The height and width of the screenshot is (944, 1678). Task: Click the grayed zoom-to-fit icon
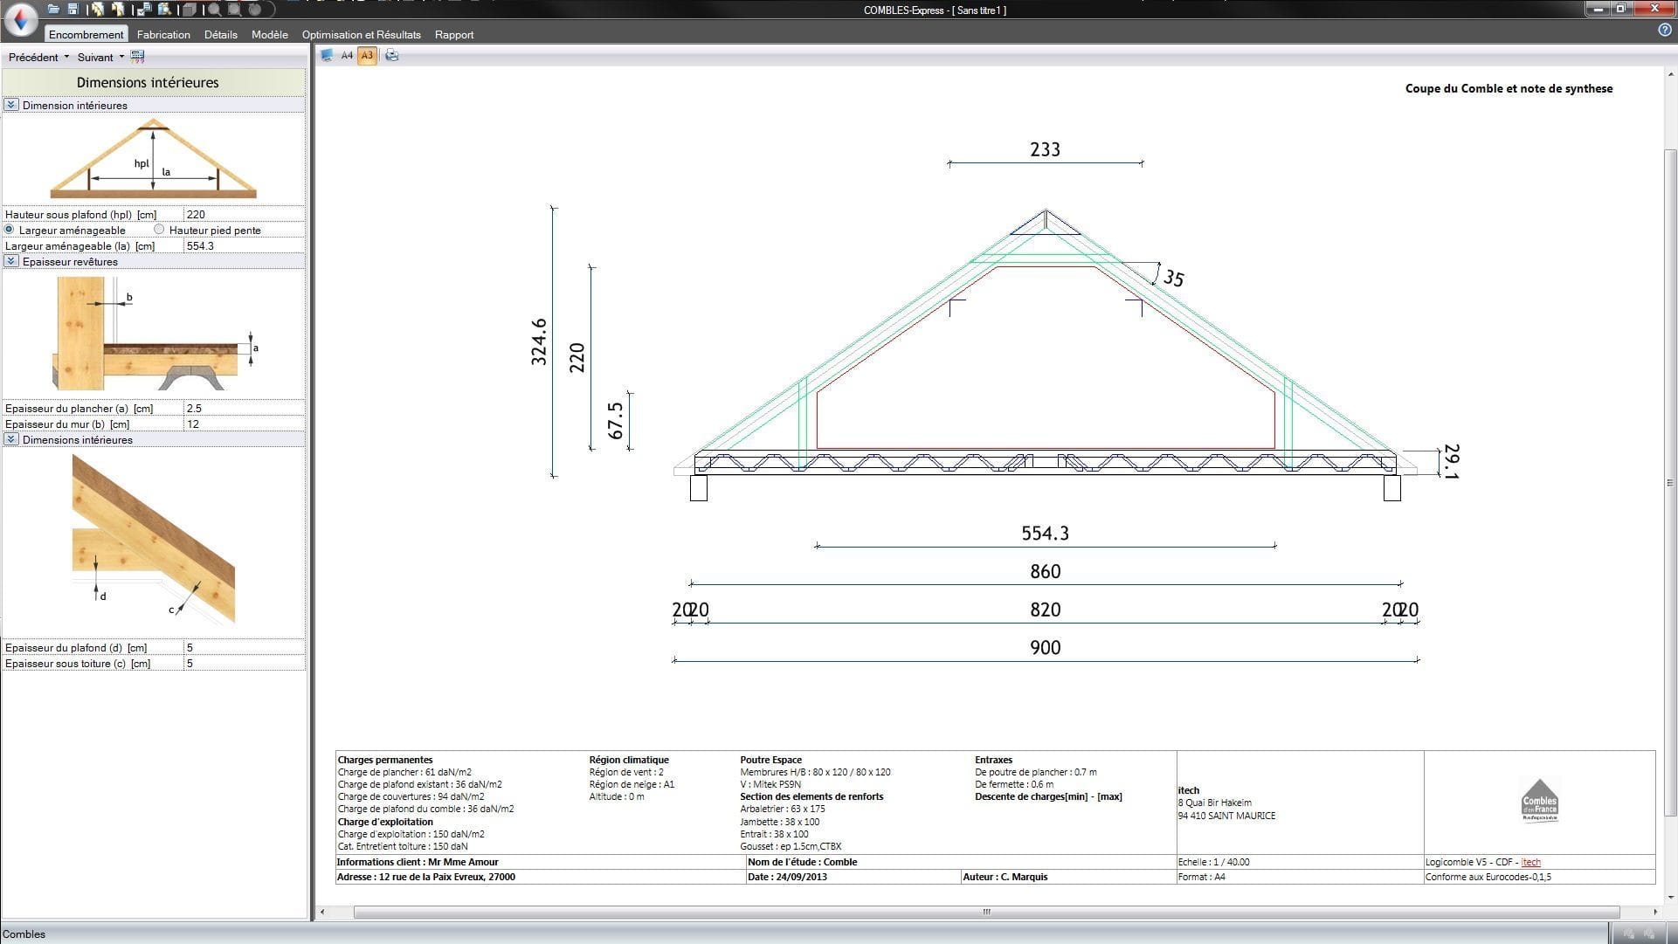[x=234, y=10]
